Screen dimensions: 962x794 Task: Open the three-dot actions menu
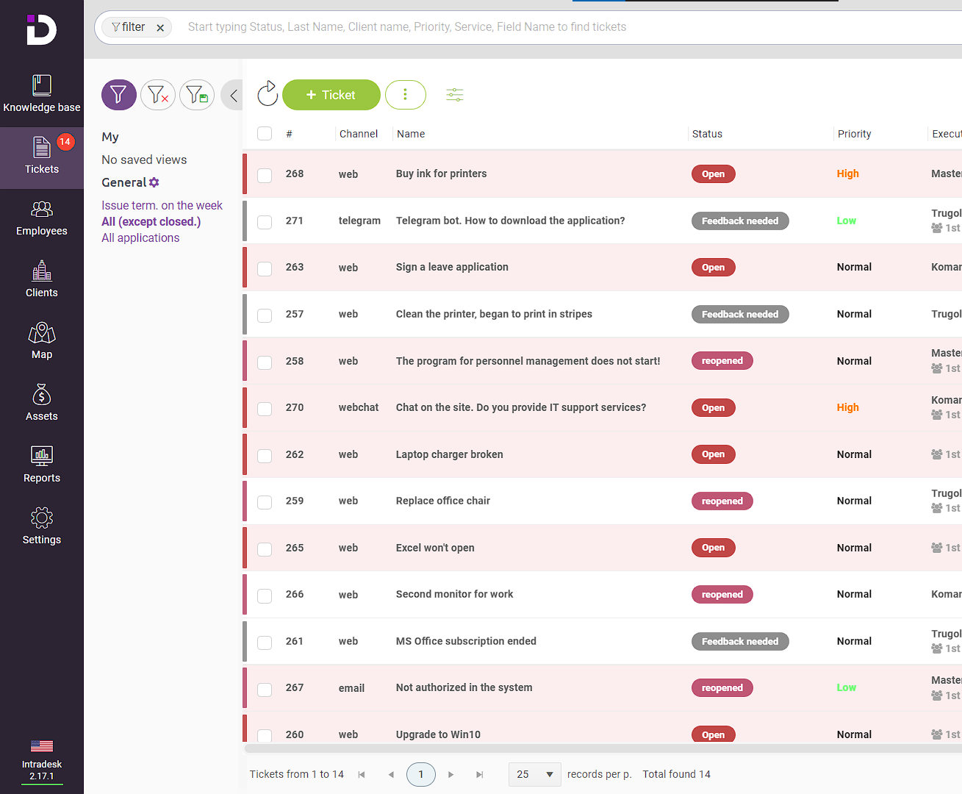tap(406, 95)
